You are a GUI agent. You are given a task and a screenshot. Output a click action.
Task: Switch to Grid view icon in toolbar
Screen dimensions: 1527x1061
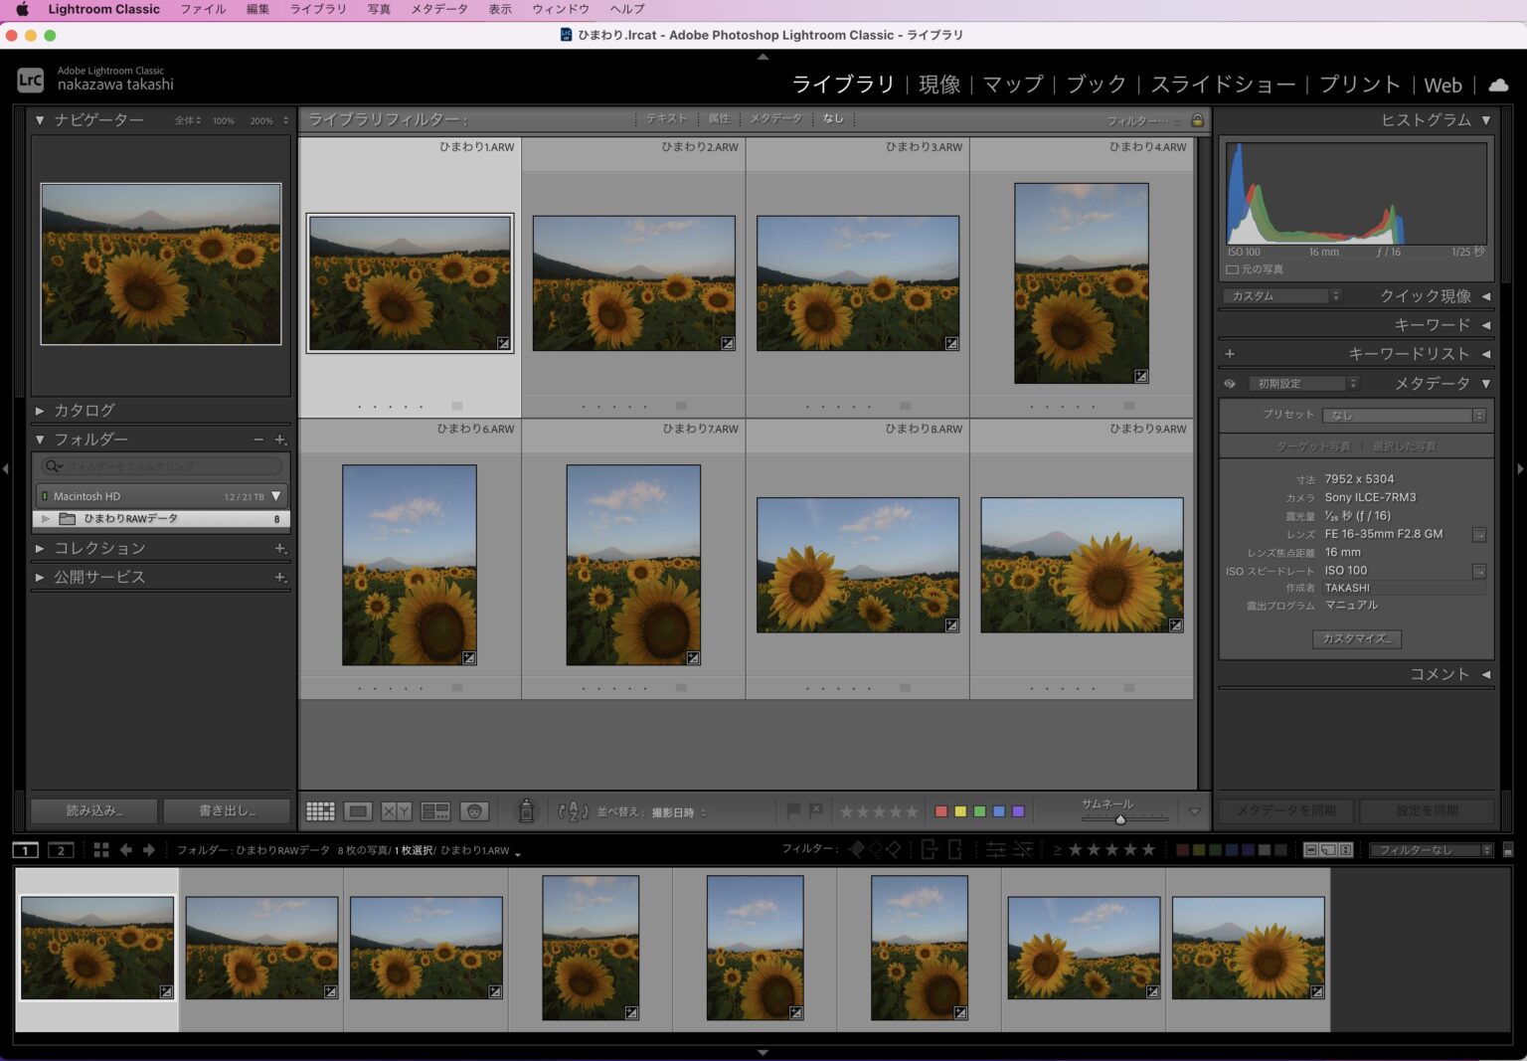pos(320,811)
